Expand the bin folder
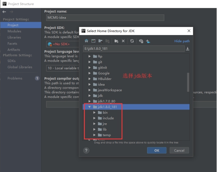217x172 pixels. point(94,113)
